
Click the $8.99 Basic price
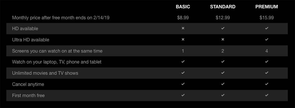(x=183, y=18)
